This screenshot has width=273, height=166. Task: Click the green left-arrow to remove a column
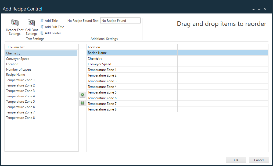82,103
